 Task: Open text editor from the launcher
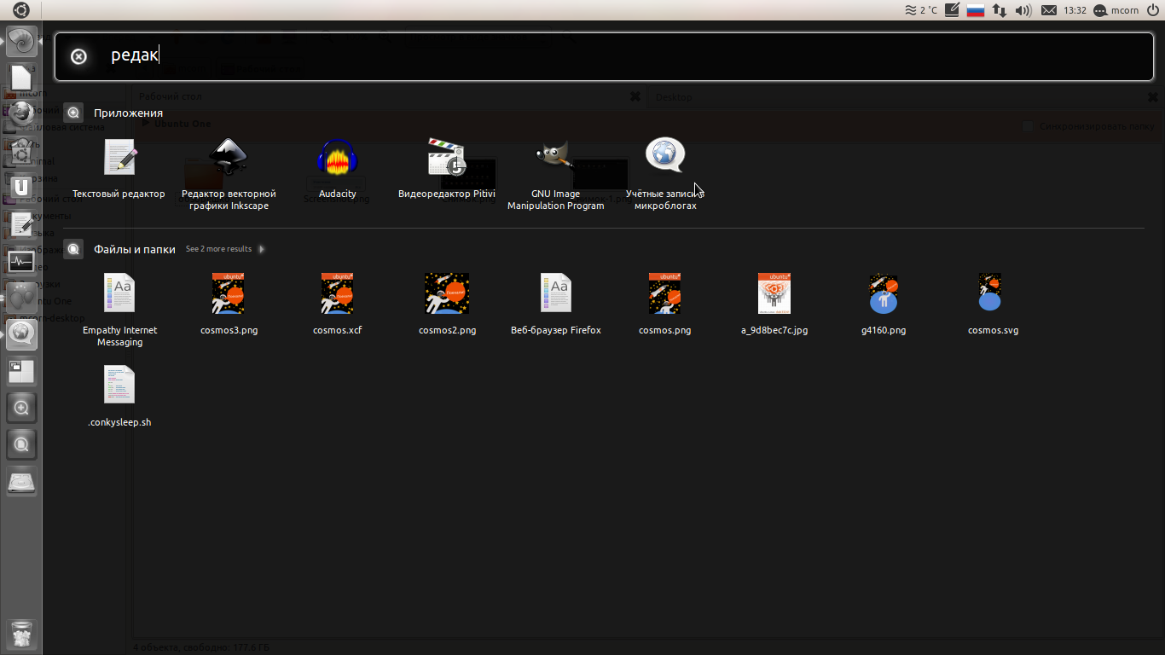pyautogui.click(x=21, y=224)
